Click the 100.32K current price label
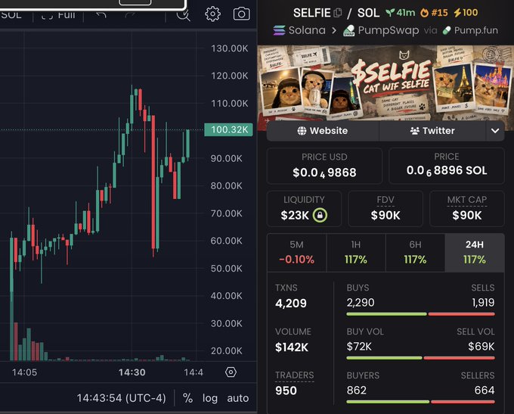 (x=228, y=129)
